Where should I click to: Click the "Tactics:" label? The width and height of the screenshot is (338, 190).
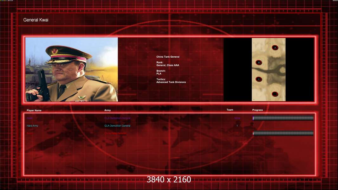pos(161,79)
